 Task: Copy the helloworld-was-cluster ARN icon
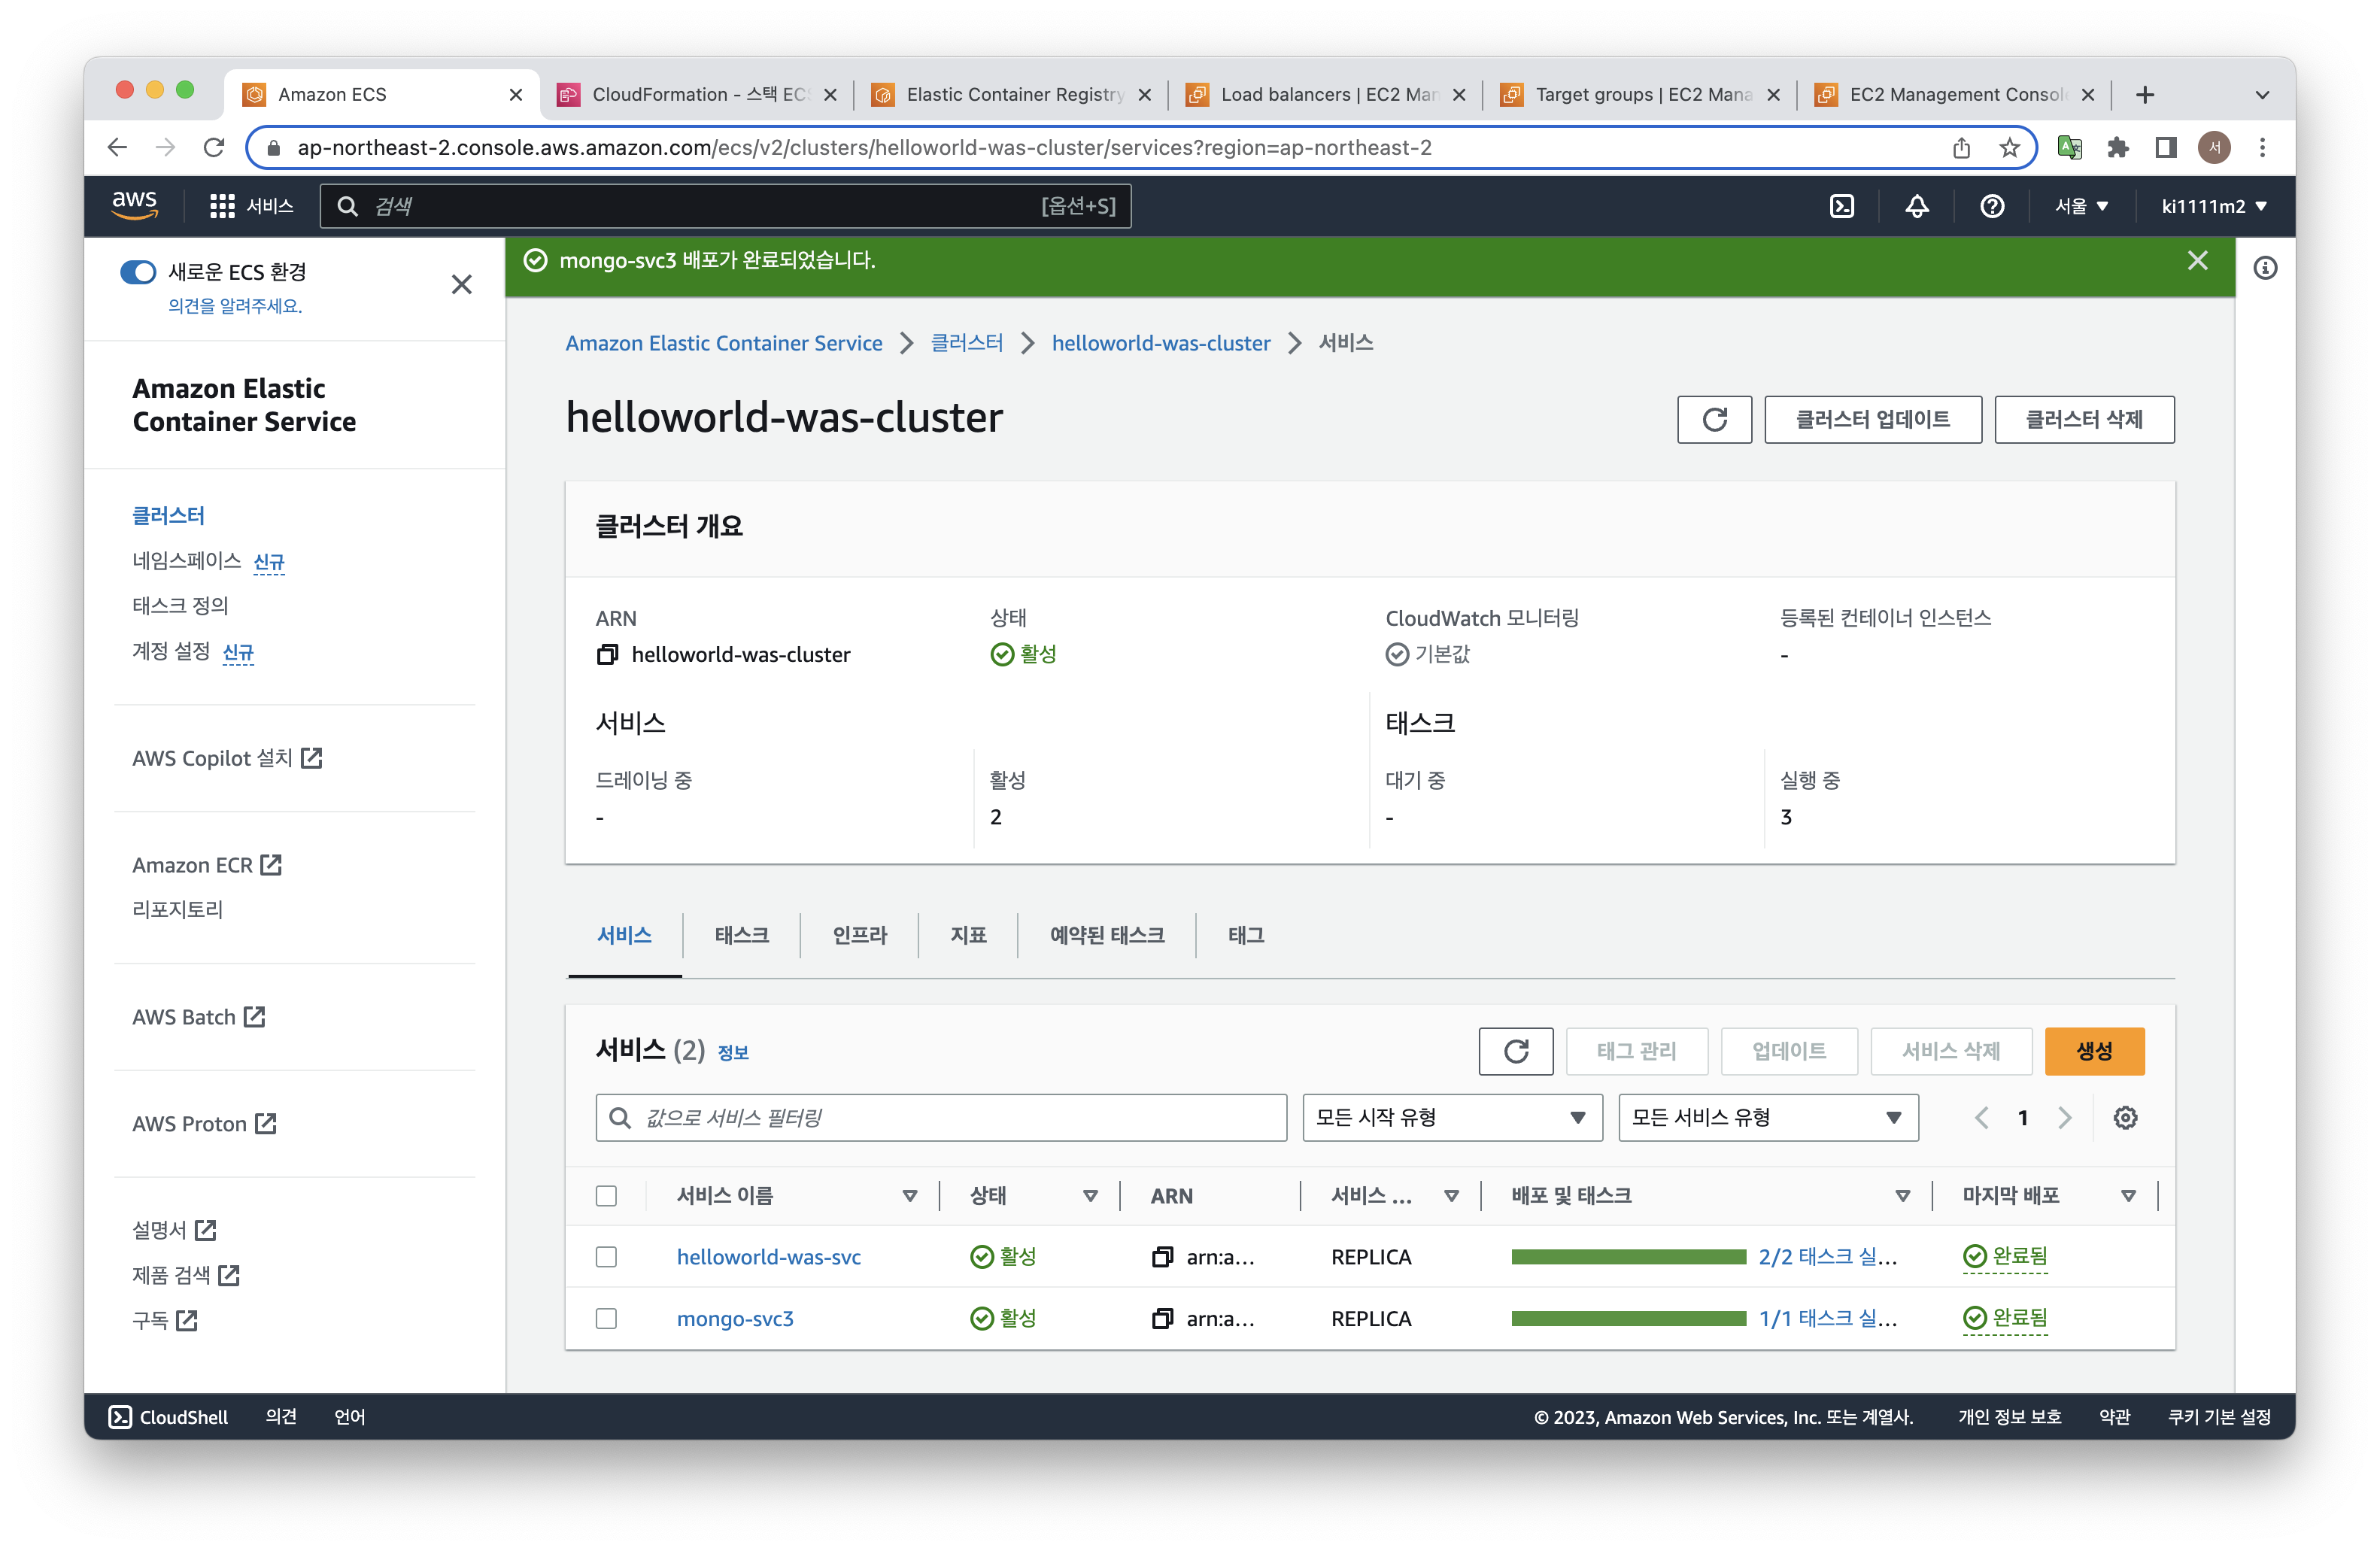[607, 654]
